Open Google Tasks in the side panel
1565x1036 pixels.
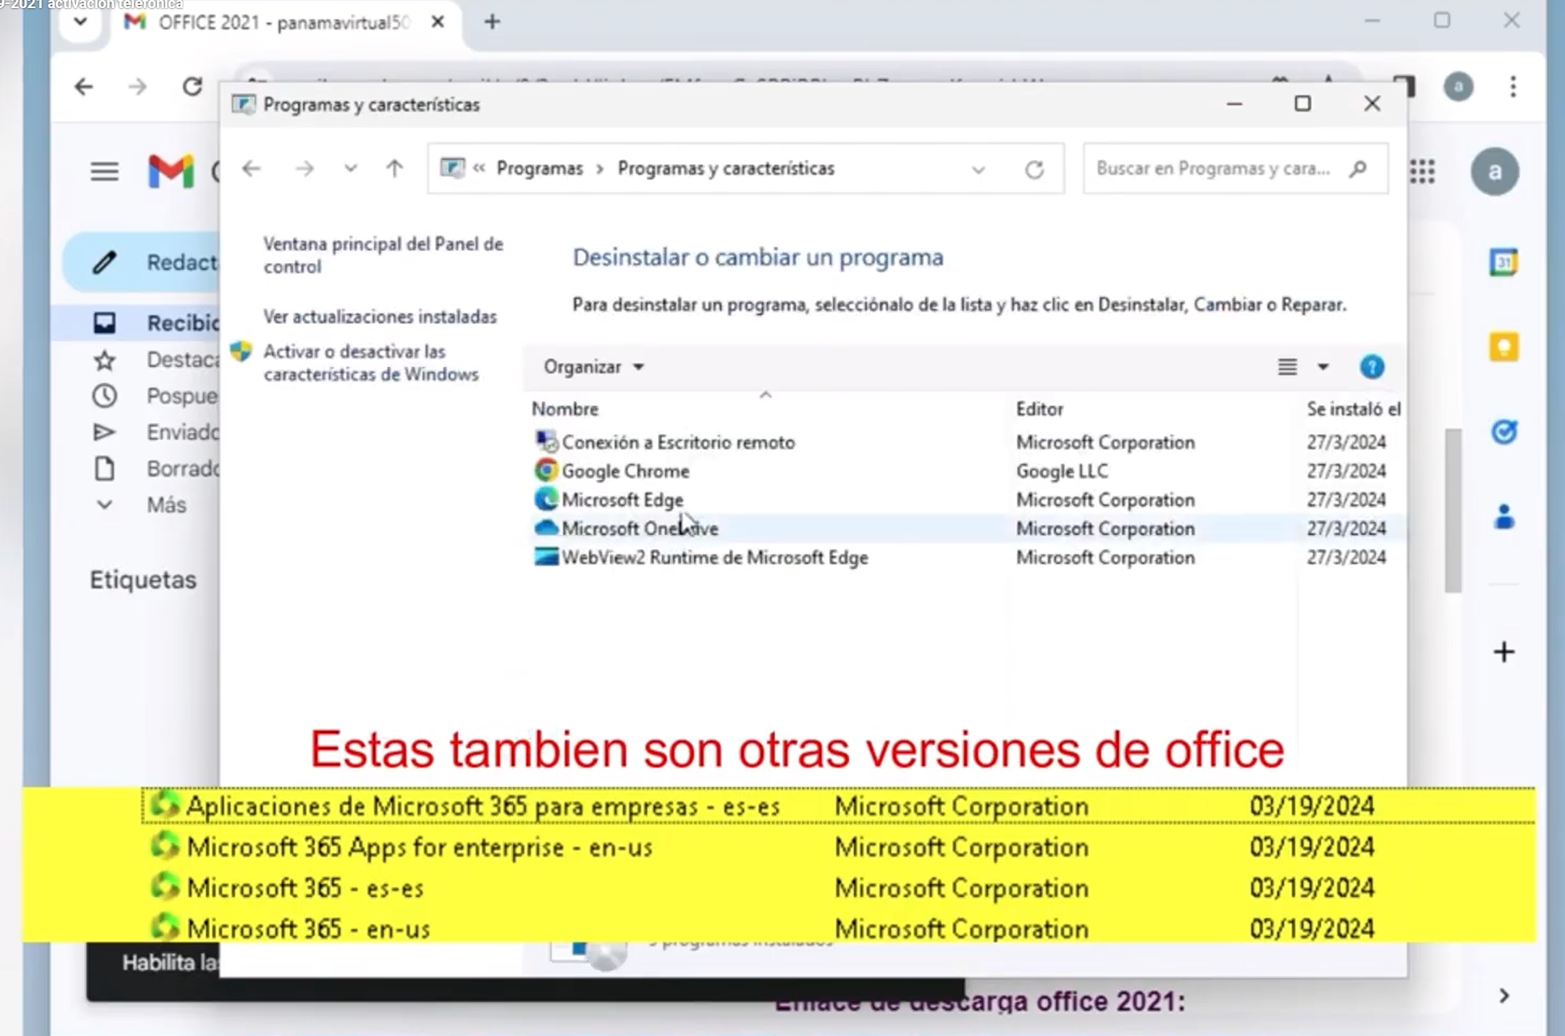pos(1504,432)
